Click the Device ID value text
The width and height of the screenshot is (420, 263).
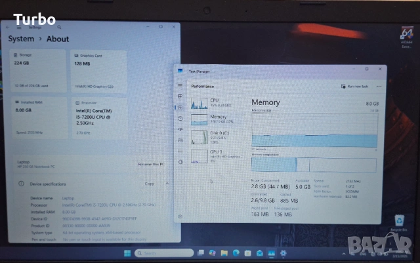click(x=100, y=219)
